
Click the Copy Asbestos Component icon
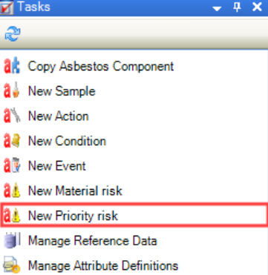12,66
